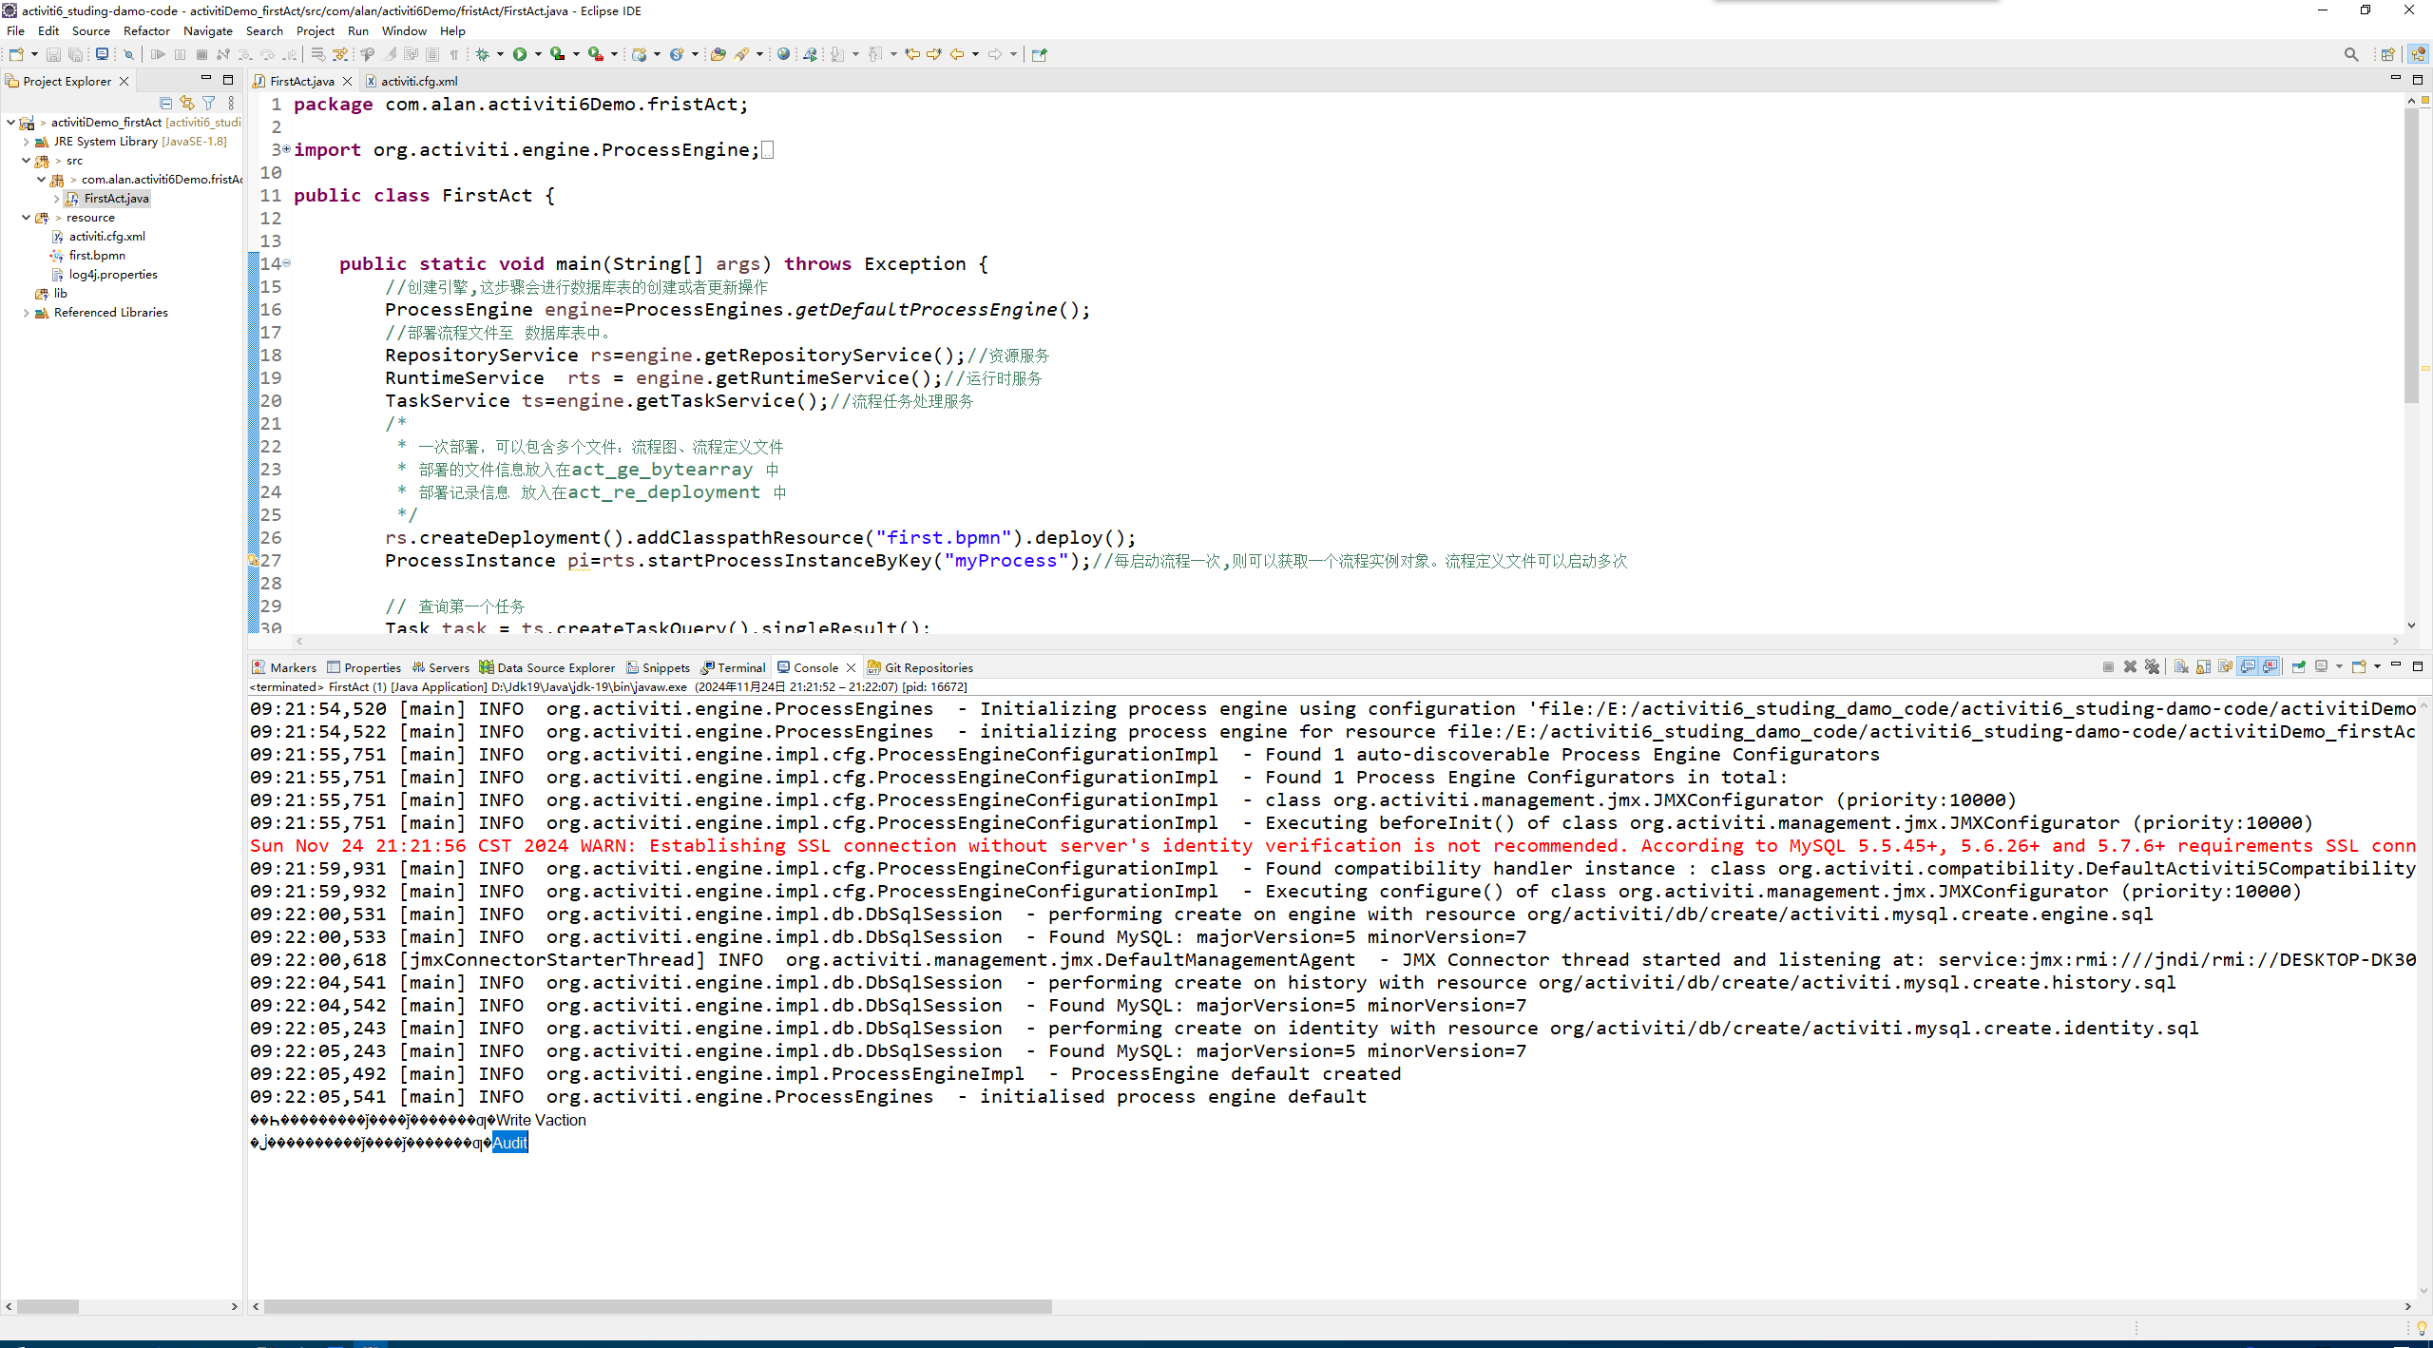2433x1348 pixels.
Task: Select first.bpmn in Project Explorer
Action: click(x=97, y=255)
